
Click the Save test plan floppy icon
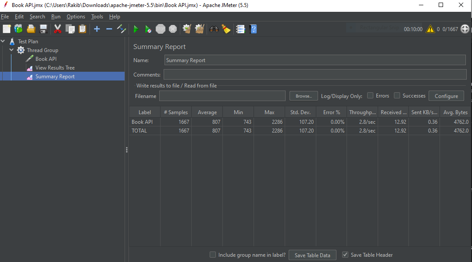(43, 29)
